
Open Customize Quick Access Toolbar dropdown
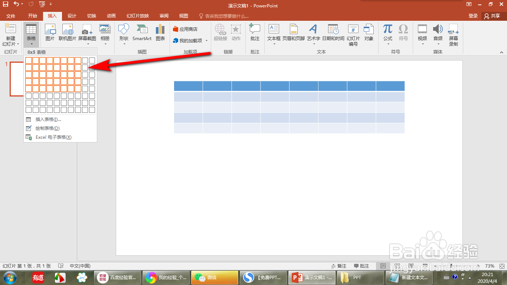[50, 4]
